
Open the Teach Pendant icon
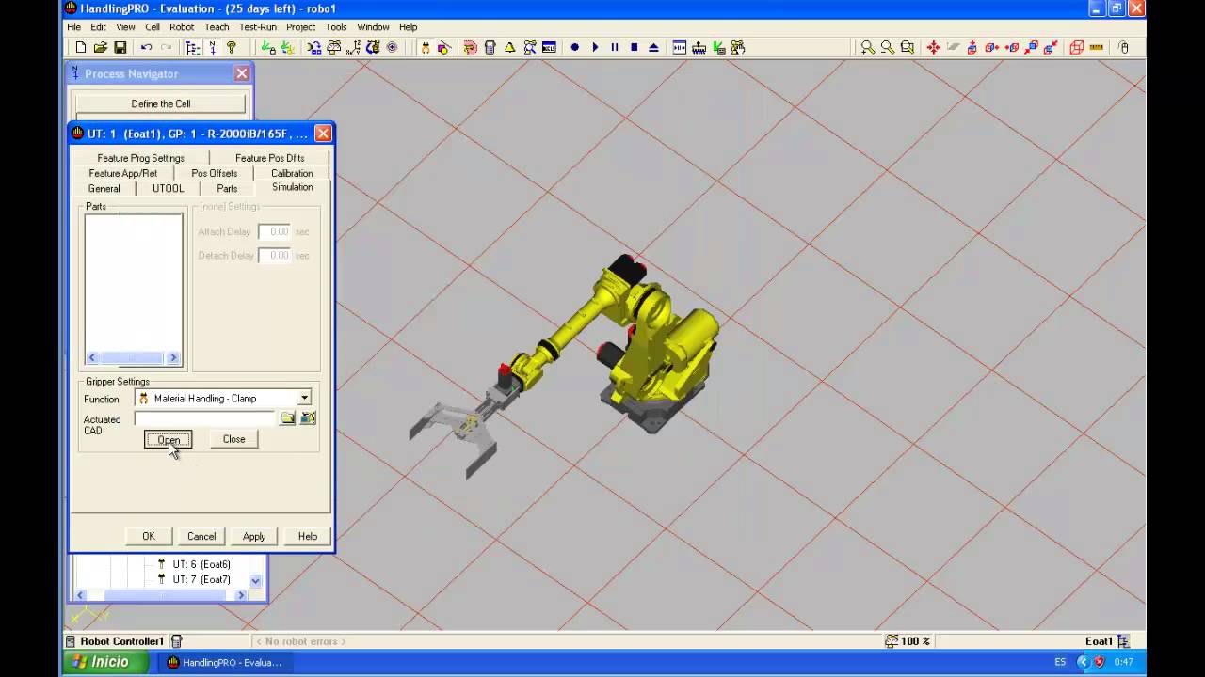tap(490, 47)
